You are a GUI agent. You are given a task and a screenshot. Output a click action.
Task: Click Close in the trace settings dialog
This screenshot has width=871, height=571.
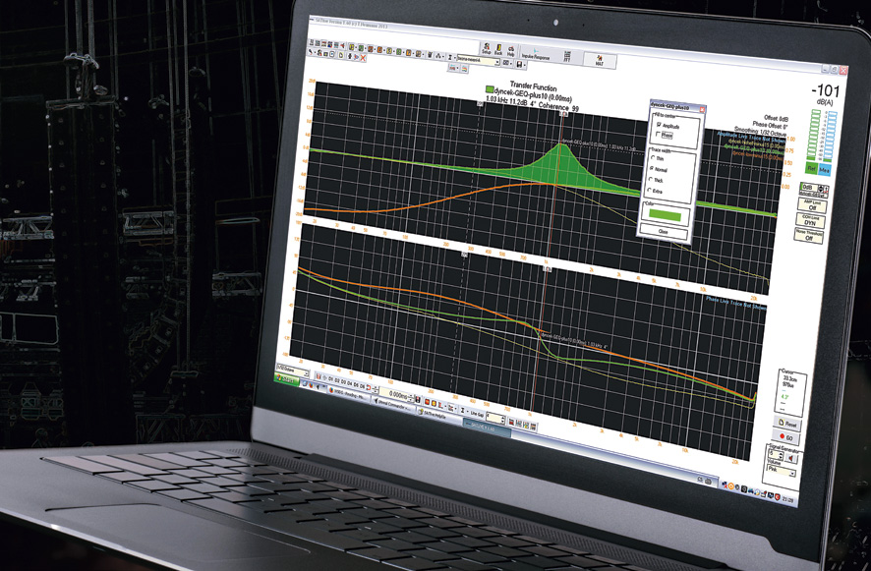663,231
